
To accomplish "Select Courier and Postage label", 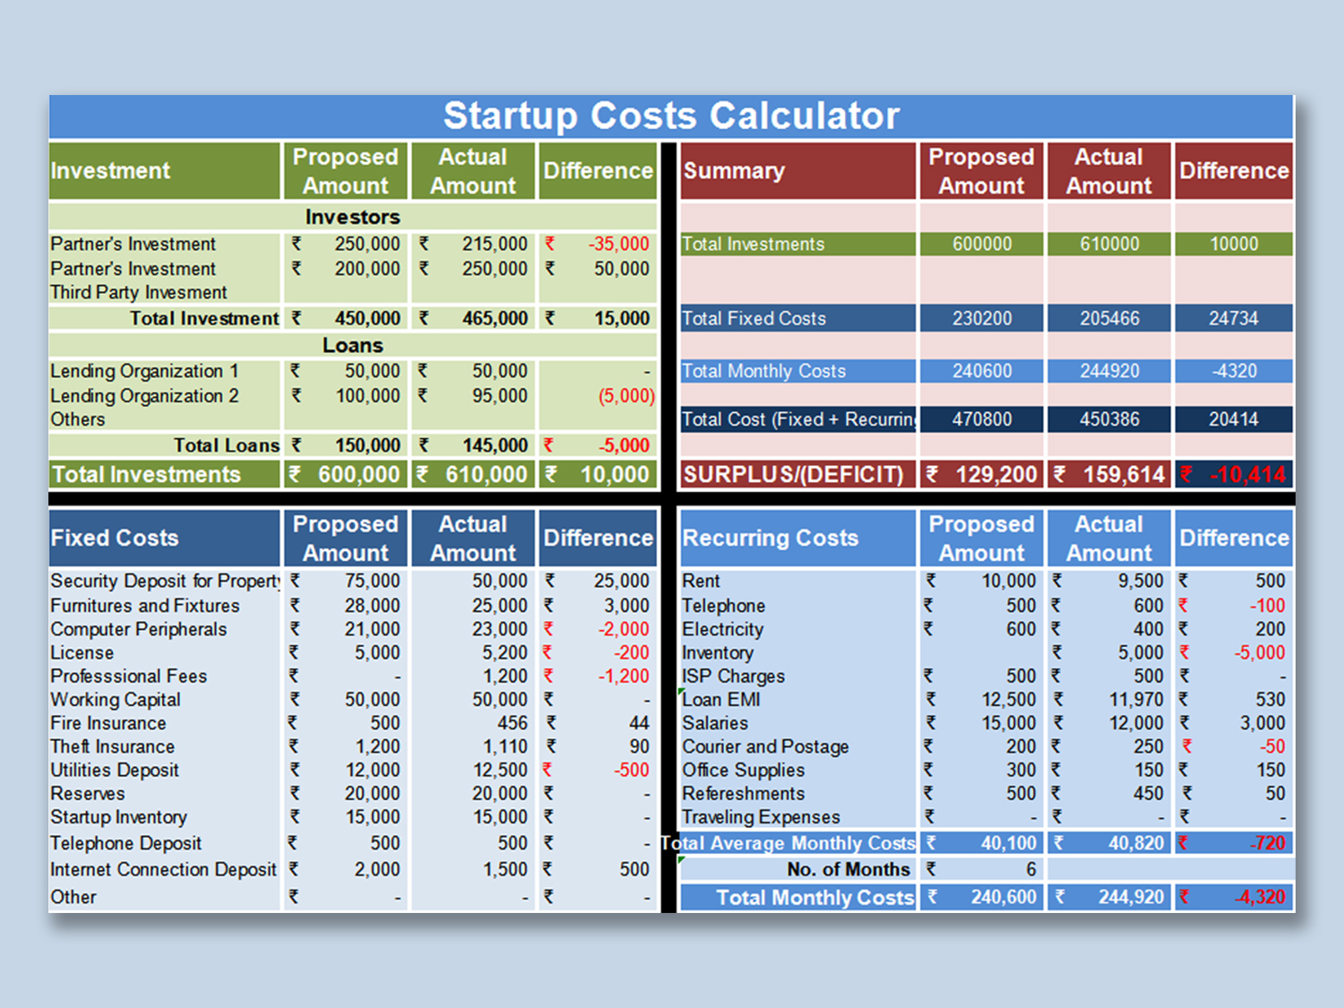I will 765,746.
